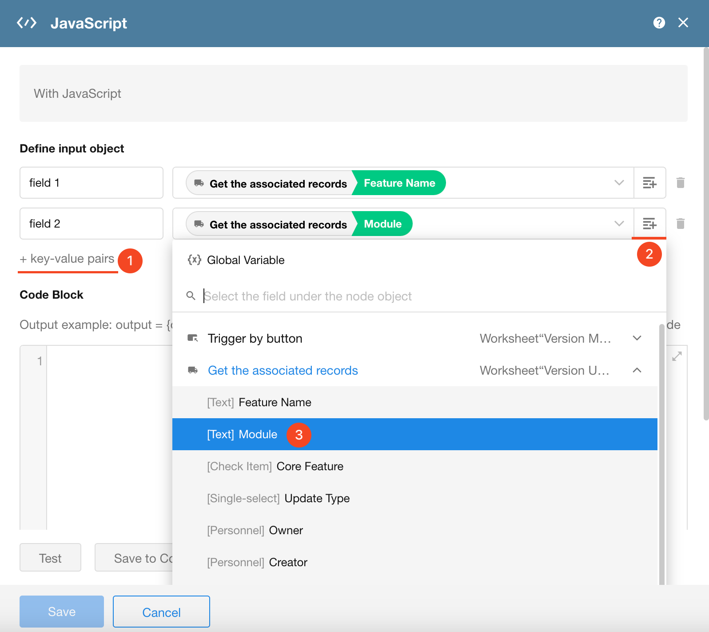Screen dimensions: 709x632
Task: Open field picker icon for field 2
Action: coord(649,224)
